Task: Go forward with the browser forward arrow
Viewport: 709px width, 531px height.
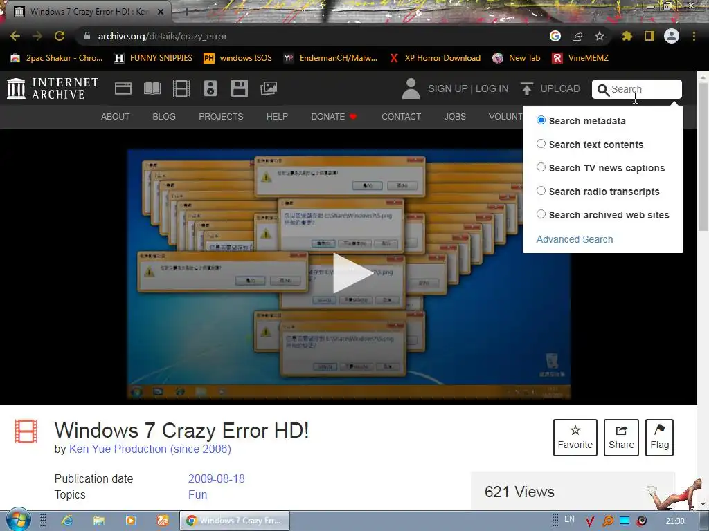Action: click(x=37, y=36)
